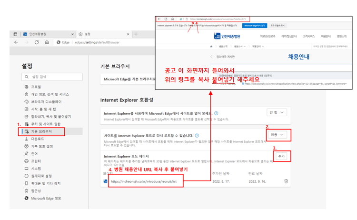The height and width of the screenshot is (220, 357).
Task: Delete the incheonsjh.co.kr page entry with trash icon
Action: click(x=286, y=181)
